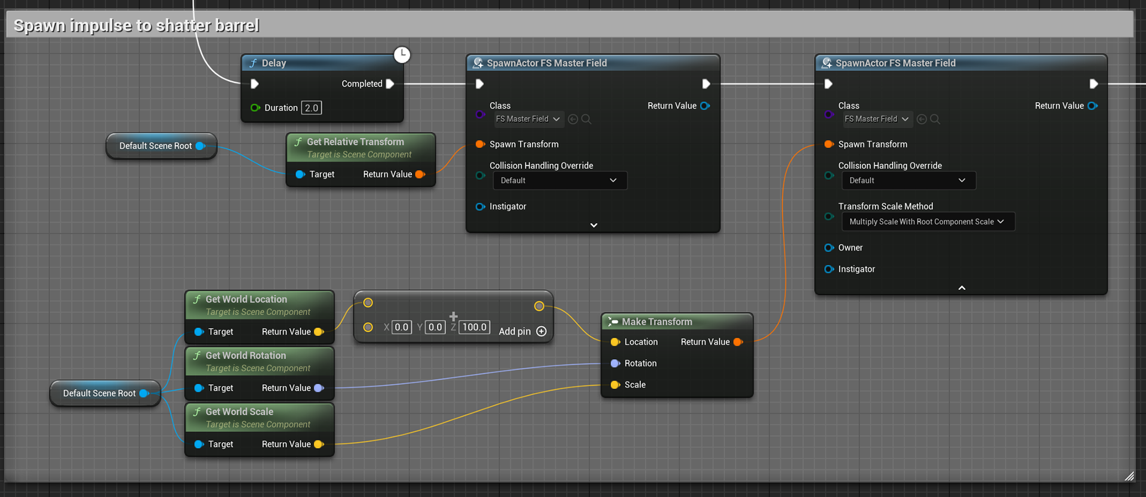Screen dimensions: 1146x497
Task: Click Get World Scale Return Value pin
Action: click(319, 444)
